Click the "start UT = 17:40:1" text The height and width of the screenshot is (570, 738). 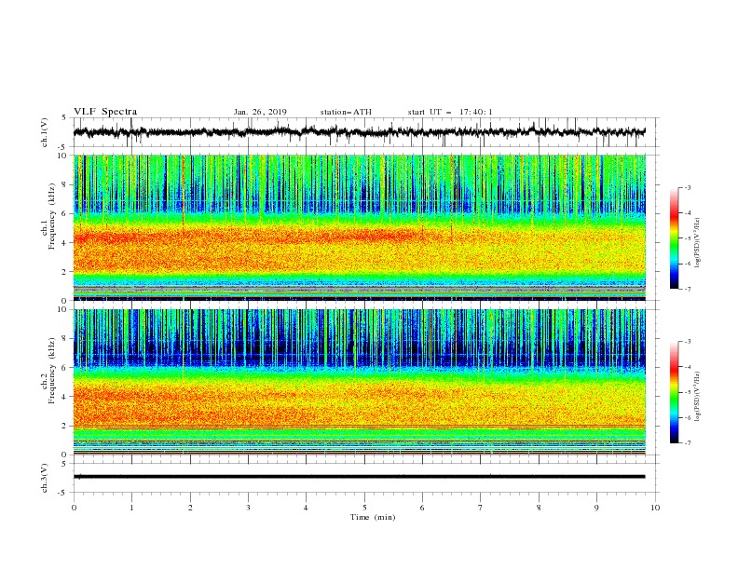(x=450, y=112)
